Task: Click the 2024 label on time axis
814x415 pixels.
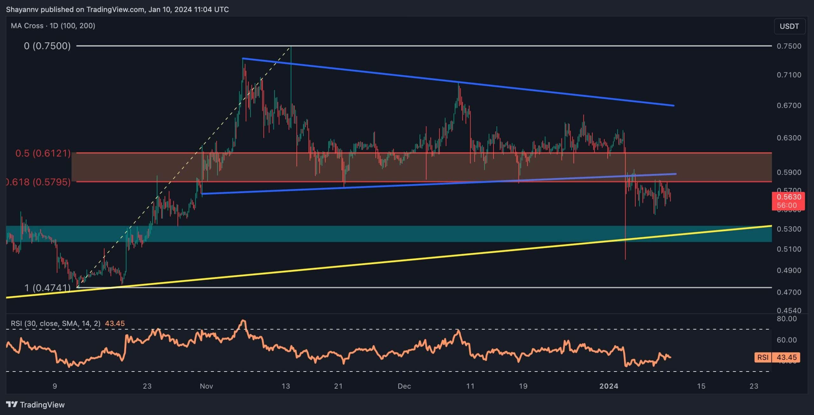Action: click(609, 386)
